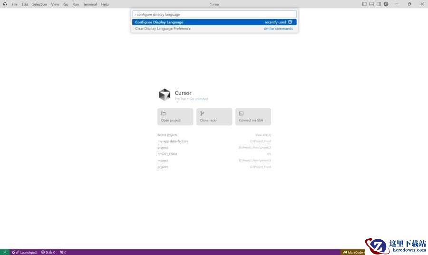Show errors and warnings count in status bar
Screen dimensions: 428x255
(49, 252)
